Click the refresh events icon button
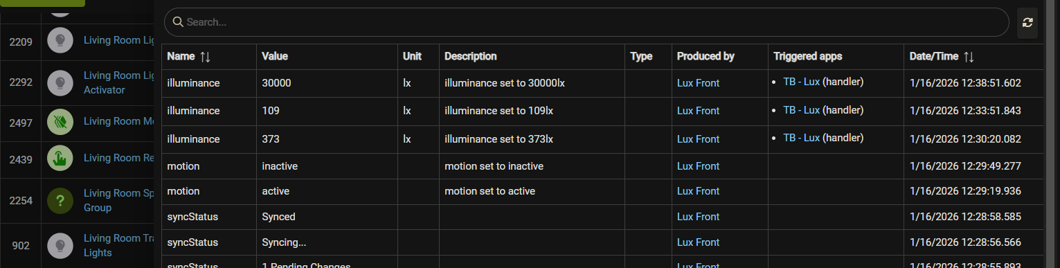The height and width of the screenshot is (268, 1060). (x=1027, y=22)
